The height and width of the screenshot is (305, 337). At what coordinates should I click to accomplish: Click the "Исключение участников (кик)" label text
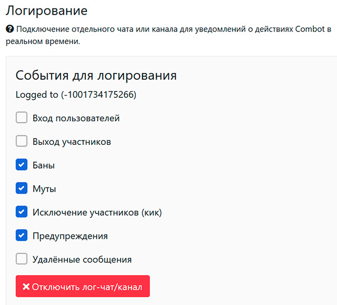(x=97, y=212)
